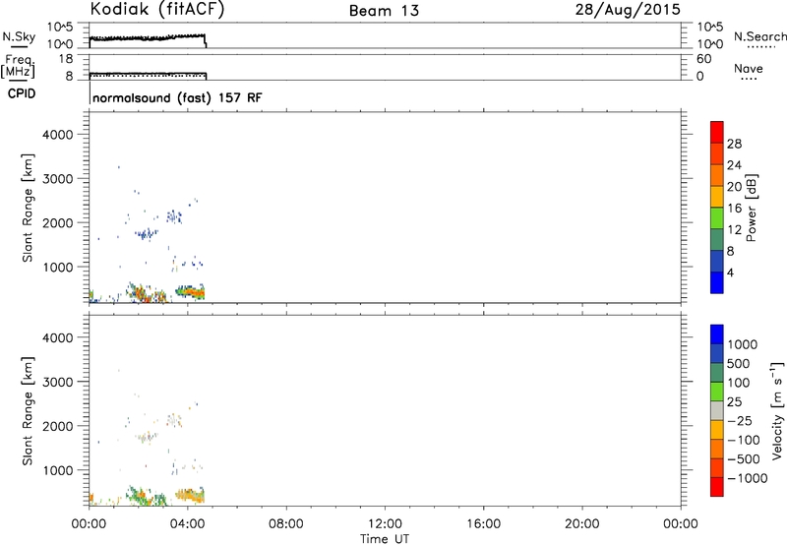Click the 'Nave' legend label
The height and width of the screenshot is (545, 787).
tap(749, 69)
